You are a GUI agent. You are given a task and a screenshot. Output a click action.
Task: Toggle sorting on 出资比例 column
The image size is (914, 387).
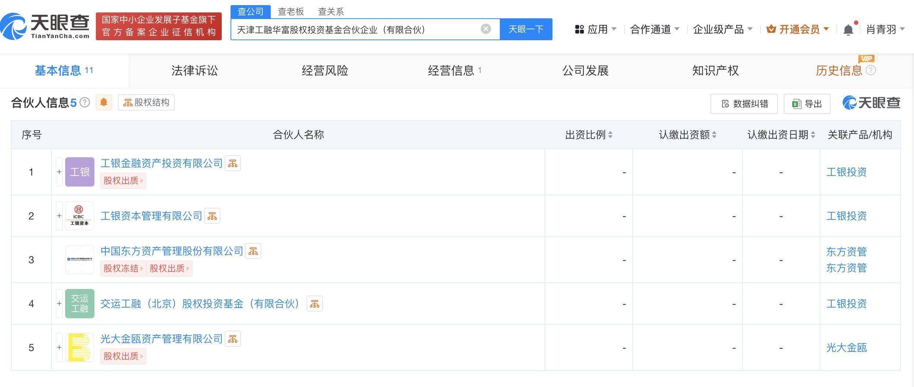[x=610, y=135]
